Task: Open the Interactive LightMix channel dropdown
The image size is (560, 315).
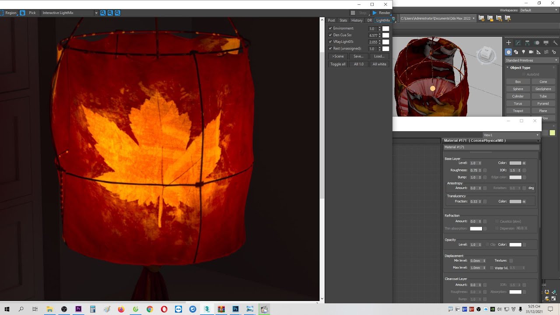Action: pyautogui.click(x=70, y=13)
